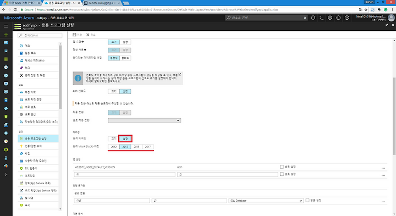Open the Tags sidebar item

(x=38, y=68)
